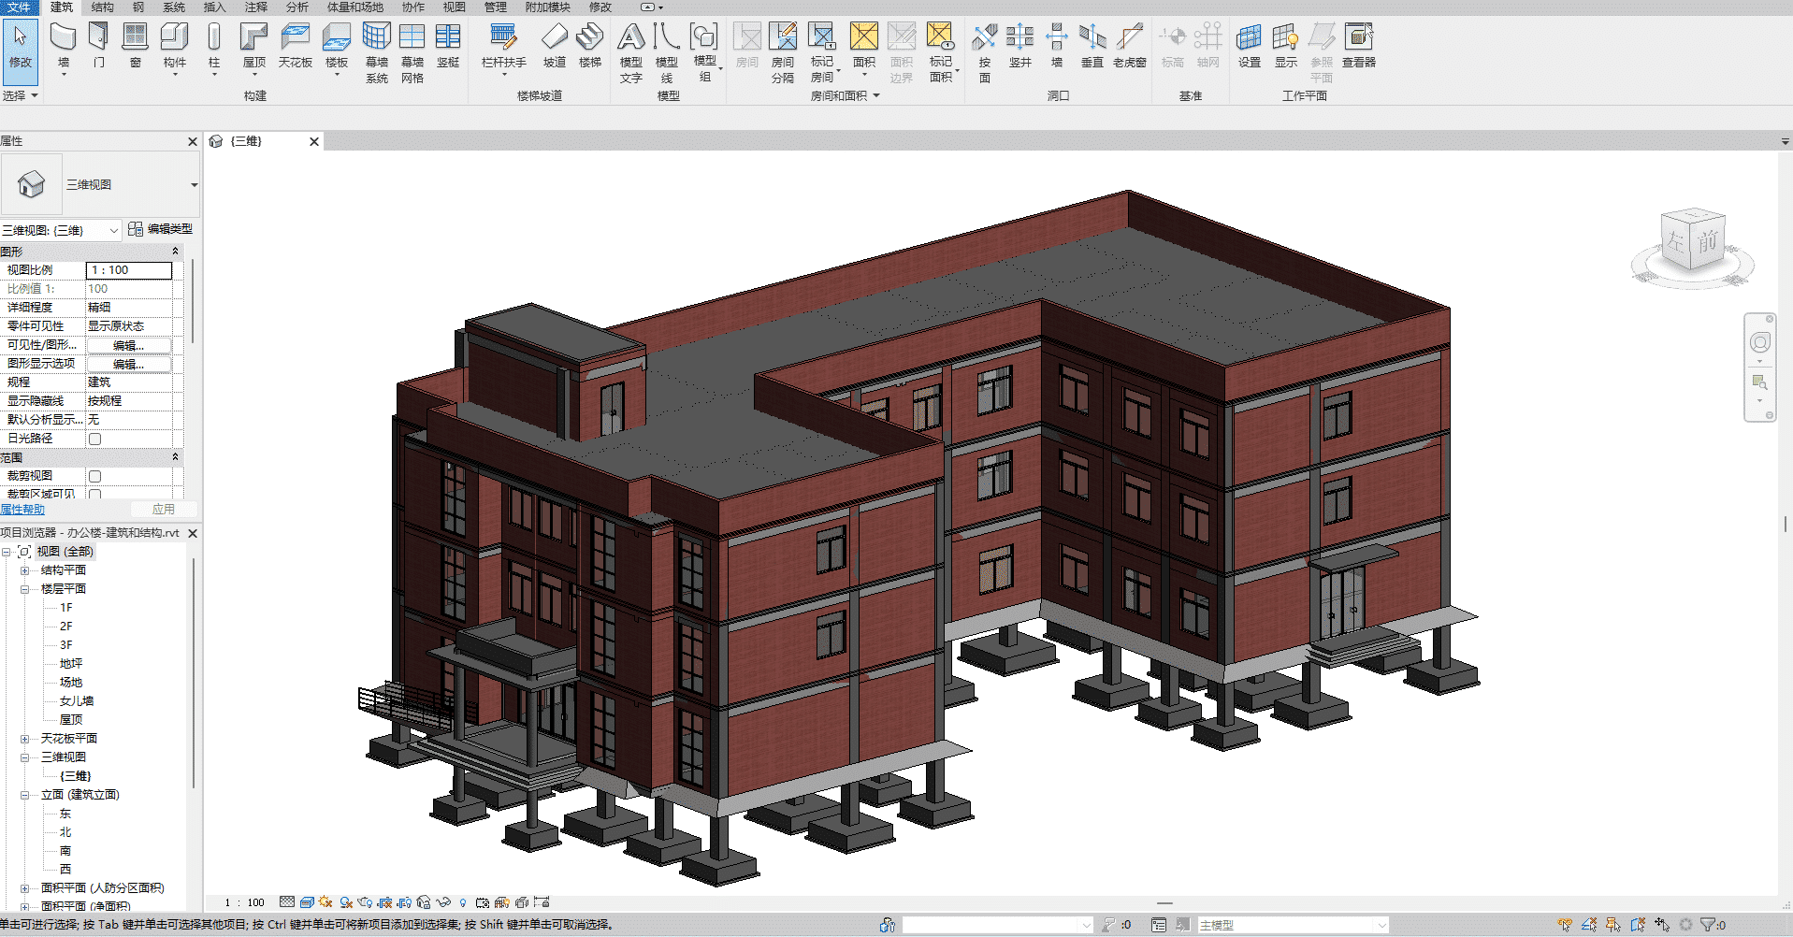
Task: Tick the 裁剪区域可见 checkbox
Action: tap(94, 494)
